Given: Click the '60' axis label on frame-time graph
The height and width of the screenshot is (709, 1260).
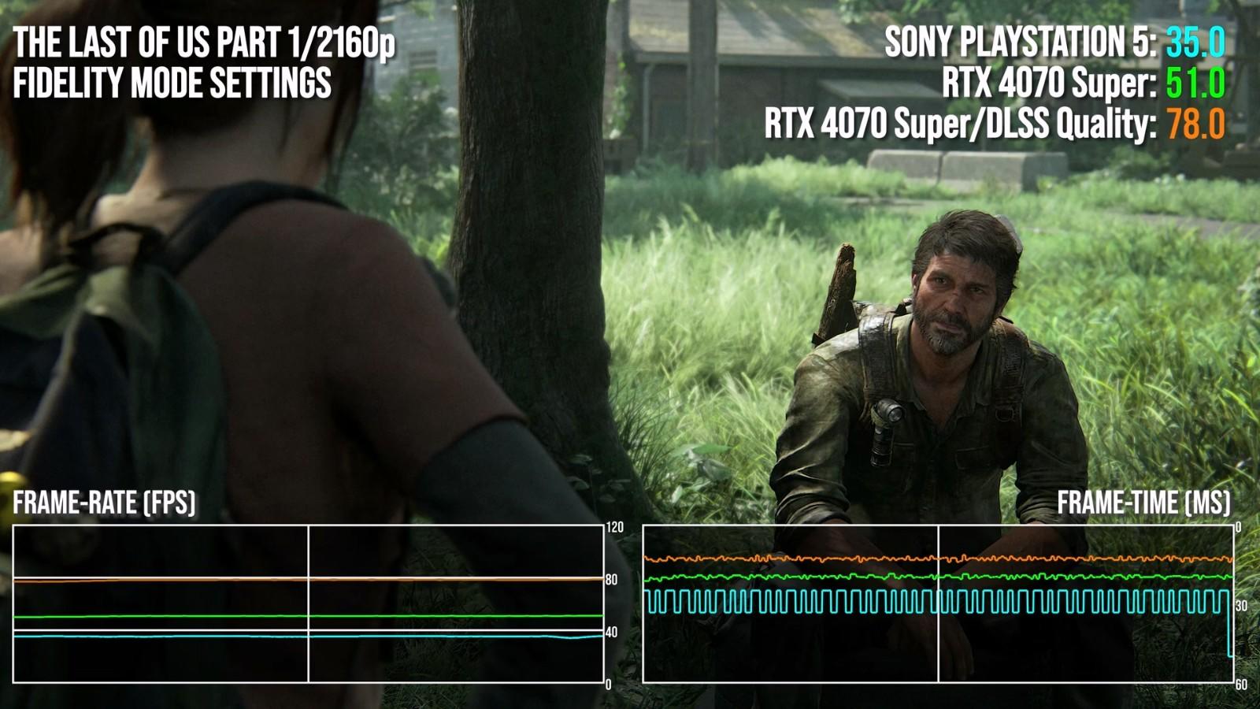Looking at the screenshot, I should tap(1241, 685).
